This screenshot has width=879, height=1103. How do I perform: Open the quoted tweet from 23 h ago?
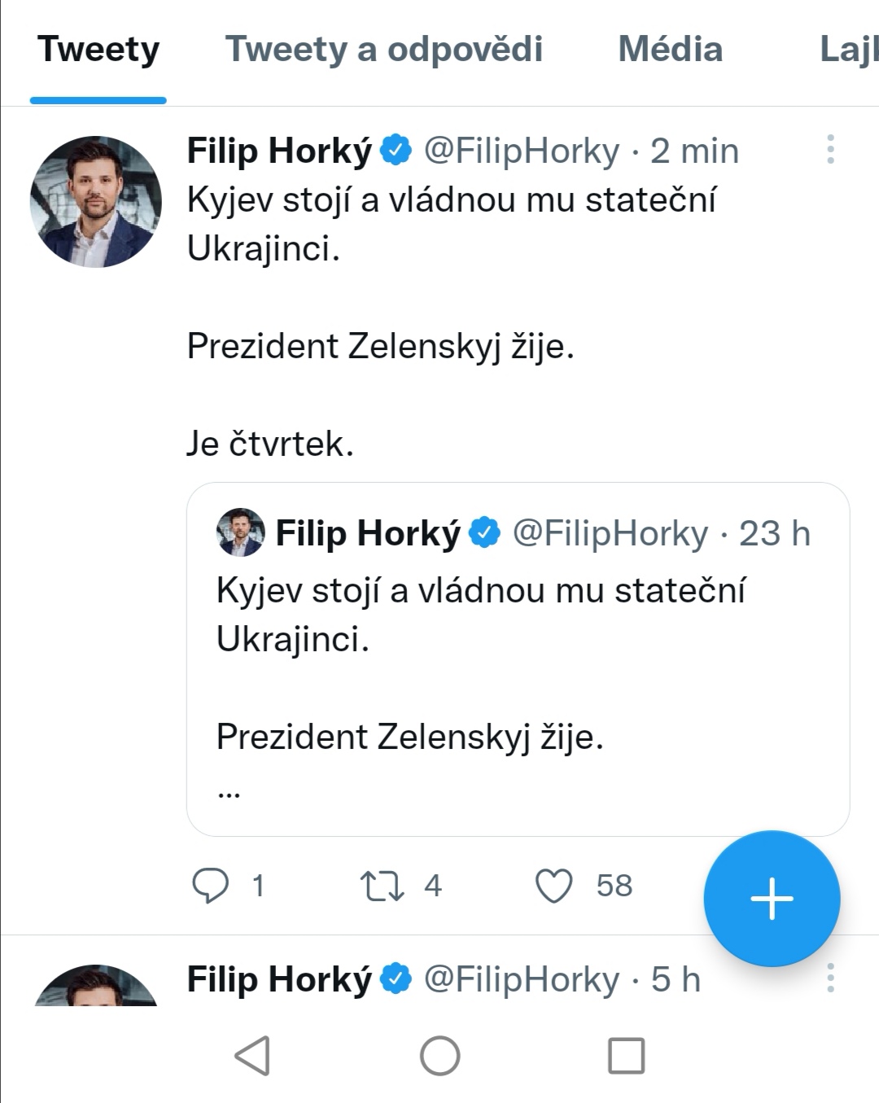(518, 659)
